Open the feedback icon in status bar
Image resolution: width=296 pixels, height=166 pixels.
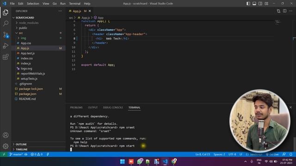(284, 154)
